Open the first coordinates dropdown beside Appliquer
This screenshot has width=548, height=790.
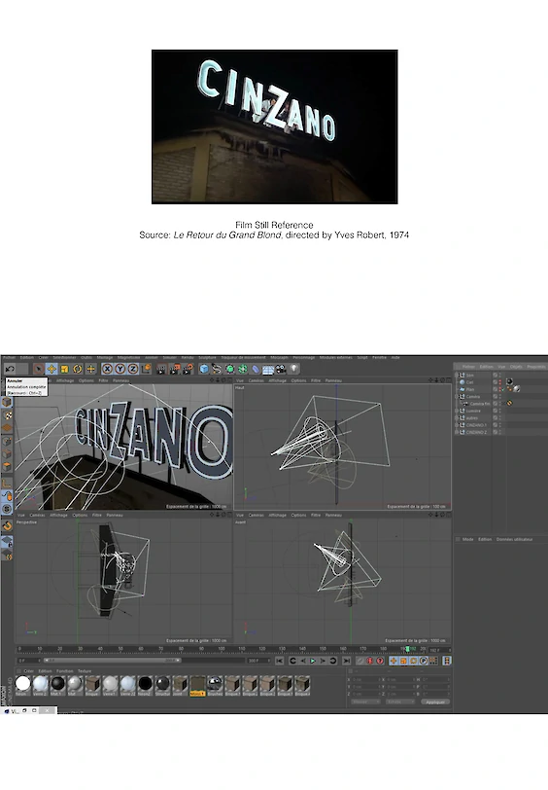(x=364, y=701)
